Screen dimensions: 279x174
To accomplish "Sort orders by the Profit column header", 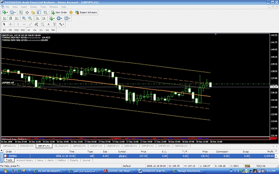I will (262, 152).
